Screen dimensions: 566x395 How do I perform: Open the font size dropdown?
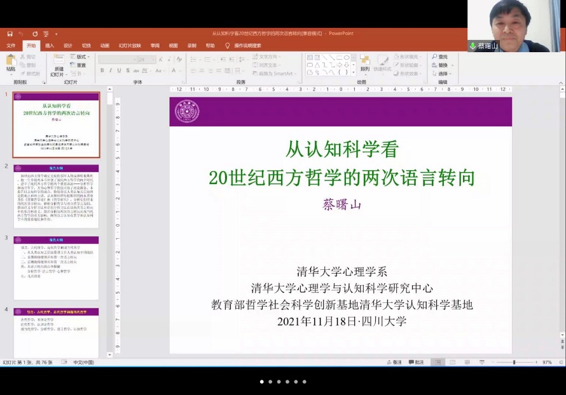pos(153,60)
